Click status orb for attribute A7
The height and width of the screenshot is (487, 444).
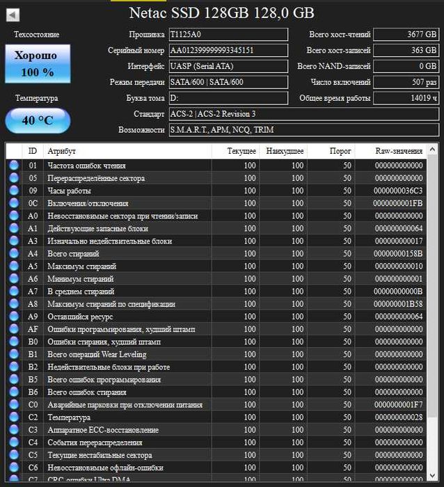coord(14,291)
